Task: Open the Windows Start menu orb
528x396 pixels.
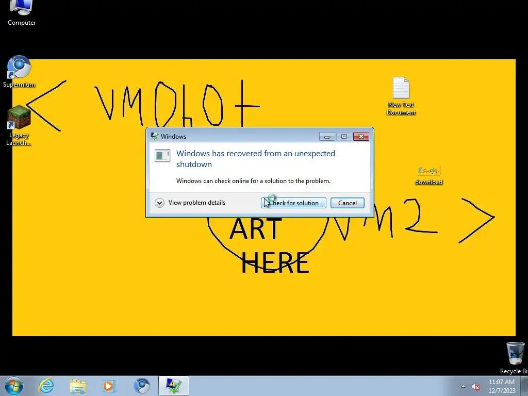Action: pyautogui.click(x=14, y=386)
